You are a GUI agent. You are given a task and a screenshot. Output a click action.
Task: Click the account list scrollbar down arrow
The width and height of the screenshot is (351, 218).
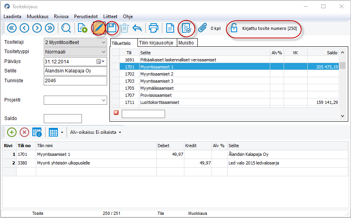[x=342, y=116]
